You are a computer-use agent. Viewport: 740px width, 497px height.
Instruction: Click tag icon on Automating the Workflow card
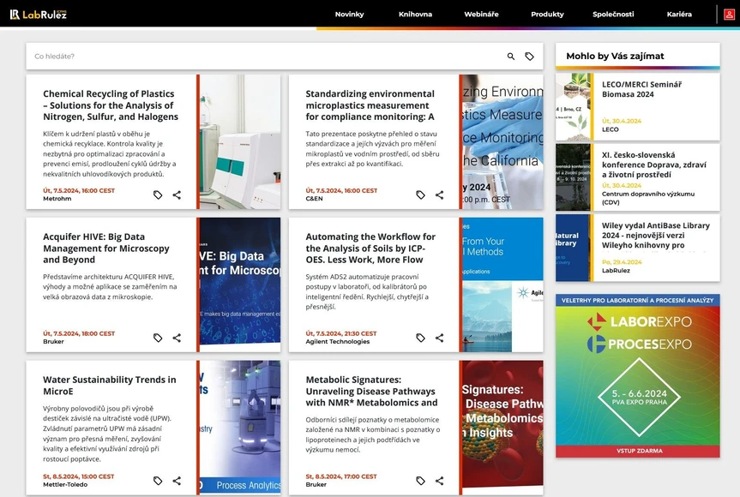tap(420, 338)
